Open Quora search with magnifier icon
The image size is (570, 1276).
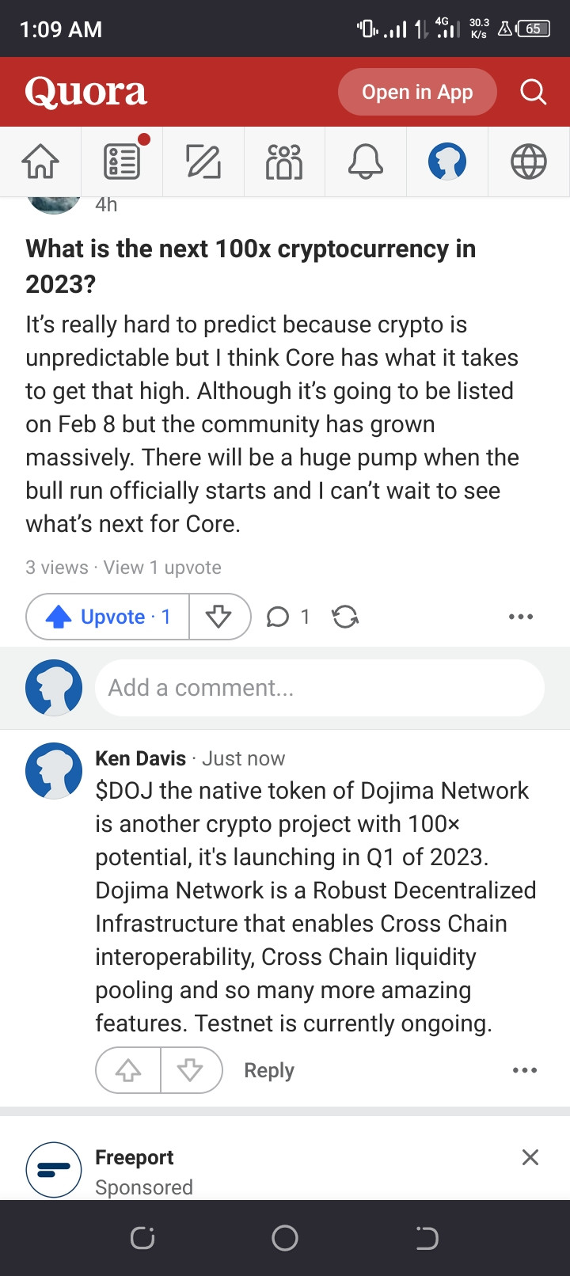click(x=533, y=92)
